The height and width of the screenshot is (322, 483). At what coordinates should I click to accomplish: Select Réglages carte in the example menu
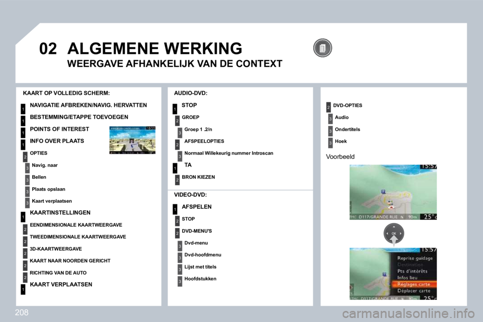(414, 284)
